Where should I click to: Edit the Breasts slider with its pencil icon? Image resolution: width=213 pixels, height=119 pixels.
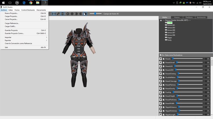160,59
